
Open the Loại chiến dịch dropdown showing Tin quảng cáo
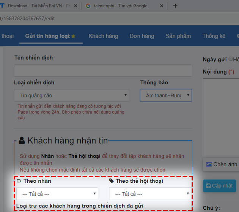pyautogui.click(x=71, y=95)
